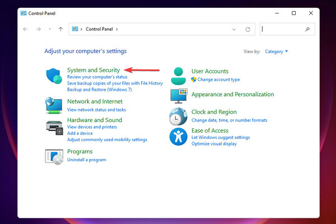336x224 pixels.
Task: Click the Clock and Region globe icon
Action: coord(178,116)
